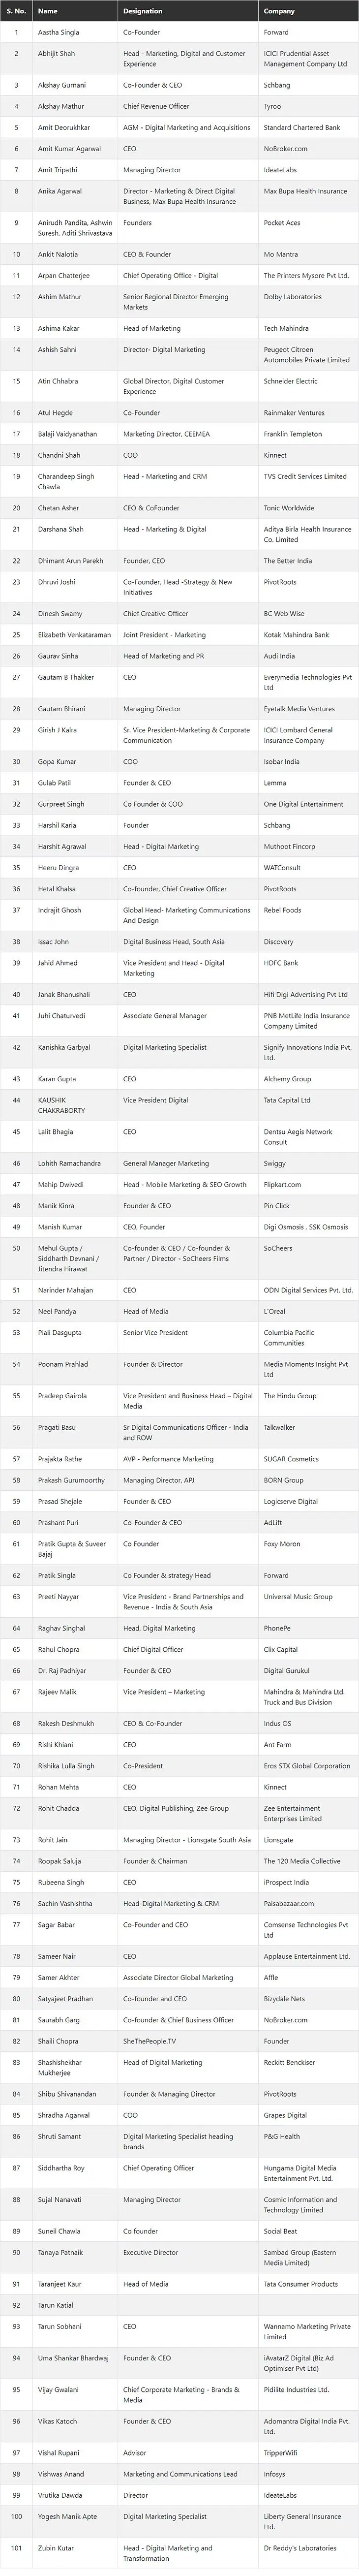Click the Company column header
Screen dimensions: 359x2576
coord(279,11)
